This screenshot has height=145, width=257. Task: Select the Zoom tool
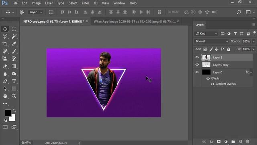(x=14, y=96)
